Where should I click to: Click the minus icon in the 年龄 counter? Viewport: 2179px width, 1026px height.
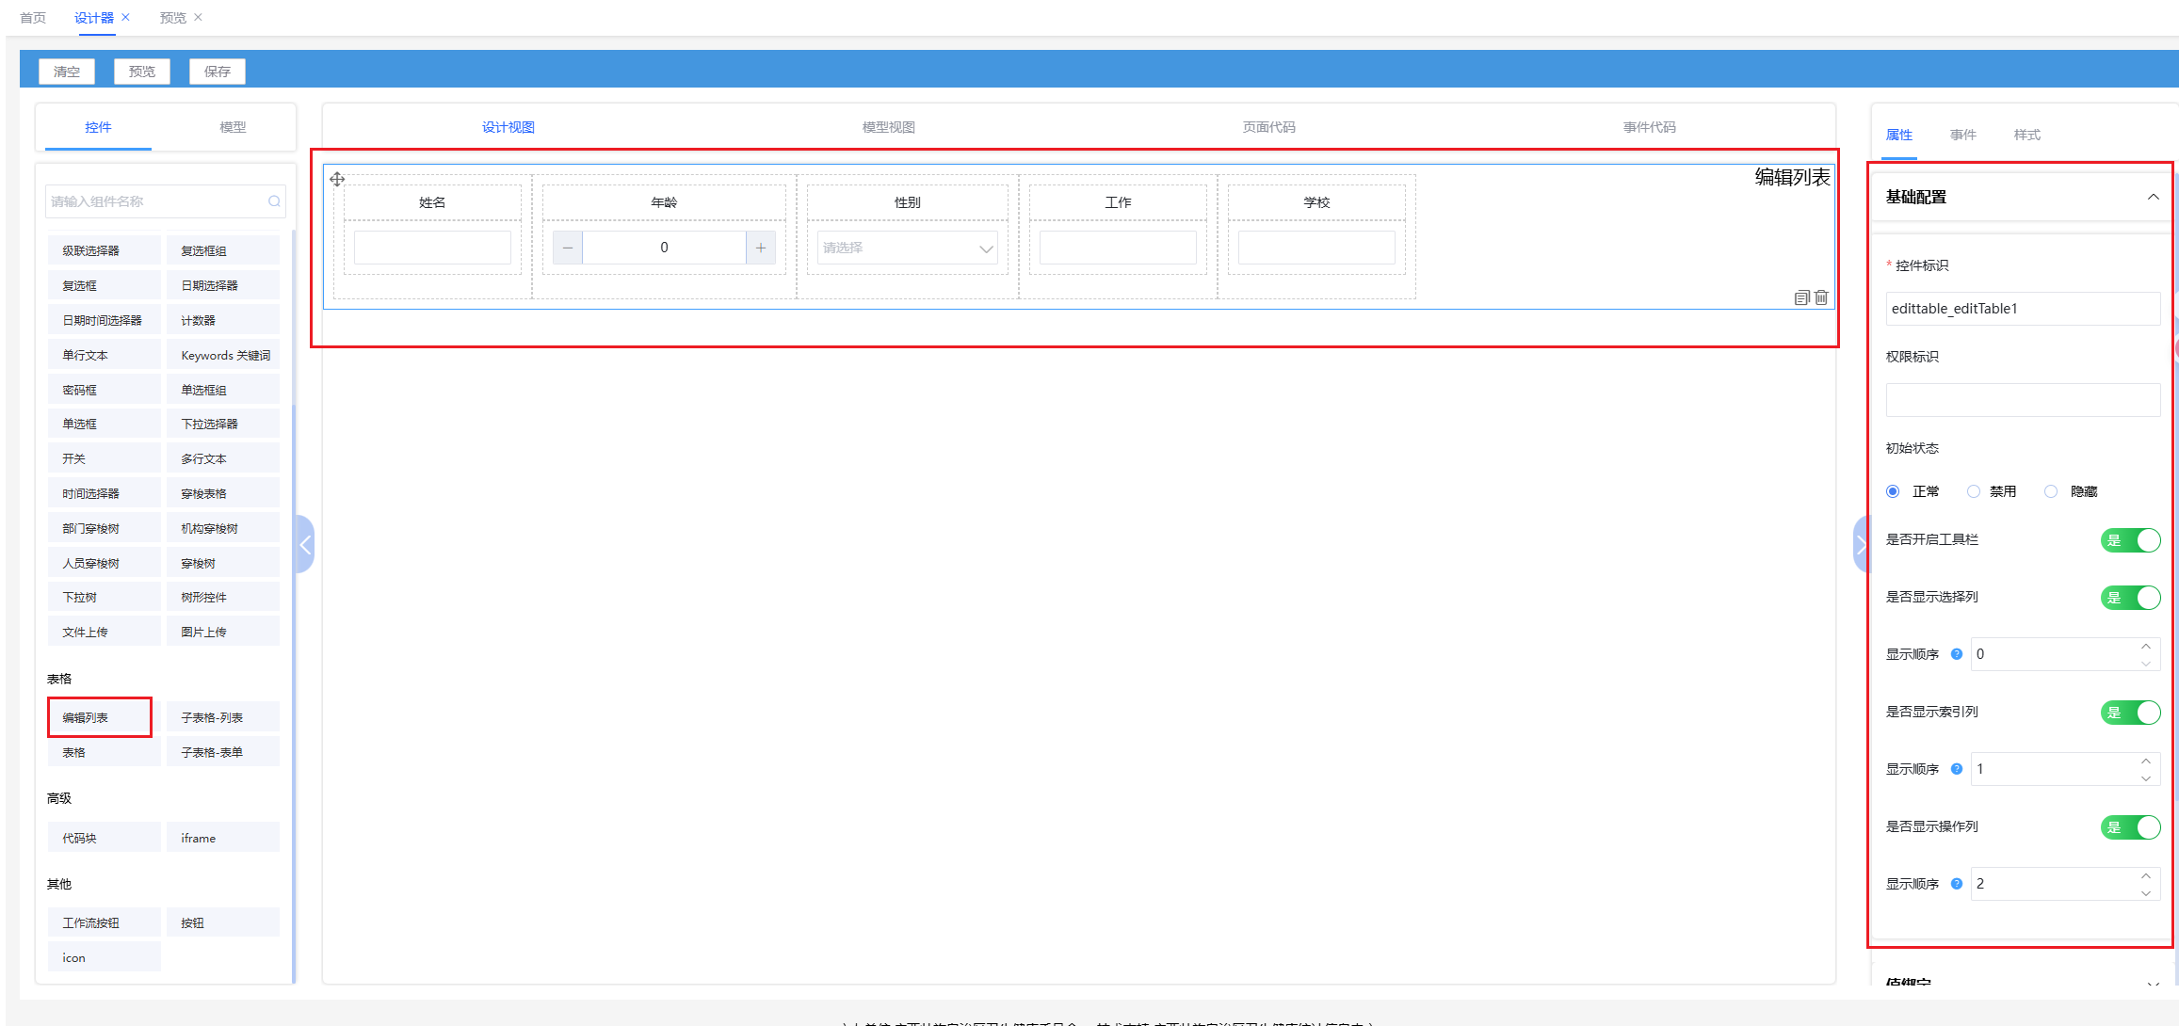point(567,248)
